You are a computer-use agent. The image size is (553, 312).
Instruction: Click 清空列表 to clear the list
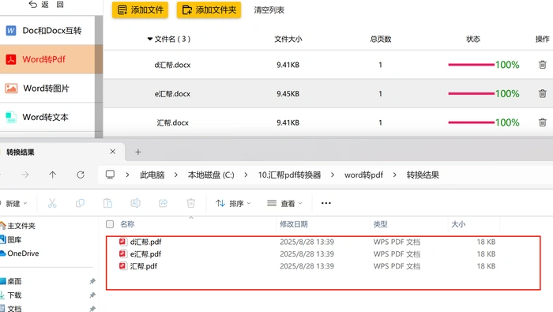coord(269,10)
